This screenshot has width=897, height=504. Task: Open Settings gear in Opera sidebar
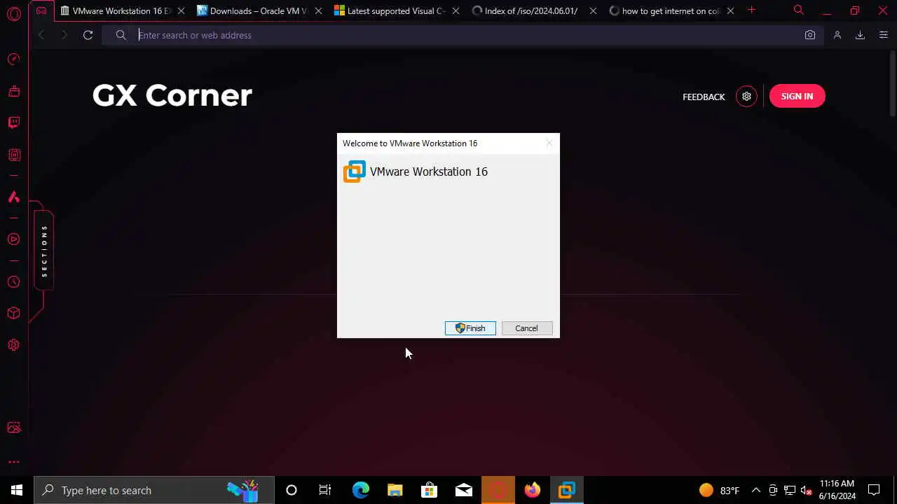click(x=13, y=345)
